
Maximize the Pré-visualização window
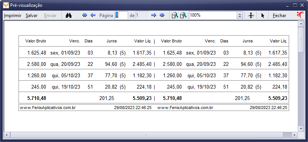coord(295,5)
